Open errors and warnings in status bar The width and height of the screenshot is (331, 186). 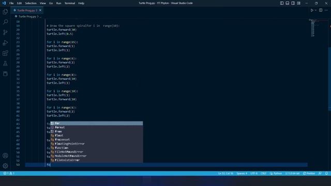(9, 174)
